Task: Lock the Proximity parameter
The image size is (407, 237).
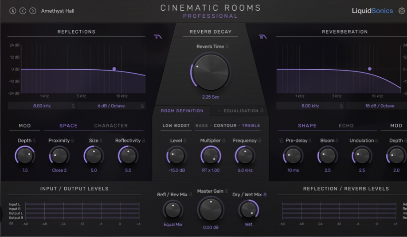Action: (x=72, y=140)
